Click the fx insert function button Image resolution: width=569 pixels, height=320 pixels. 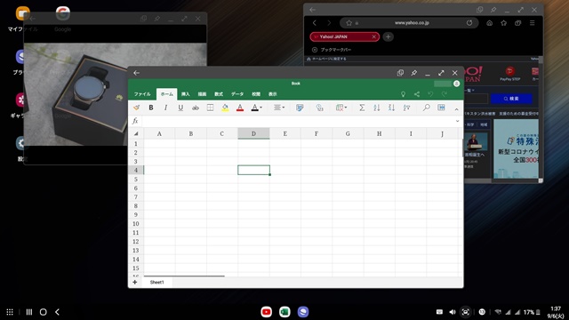[x=135, y=121]
